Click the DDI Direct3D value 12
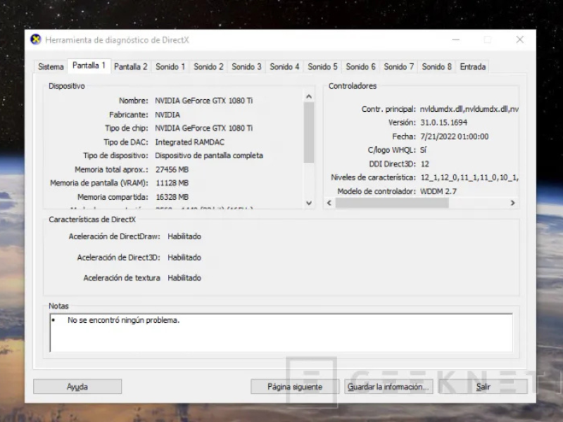563x422 pixels. click(x=425, y=164)
